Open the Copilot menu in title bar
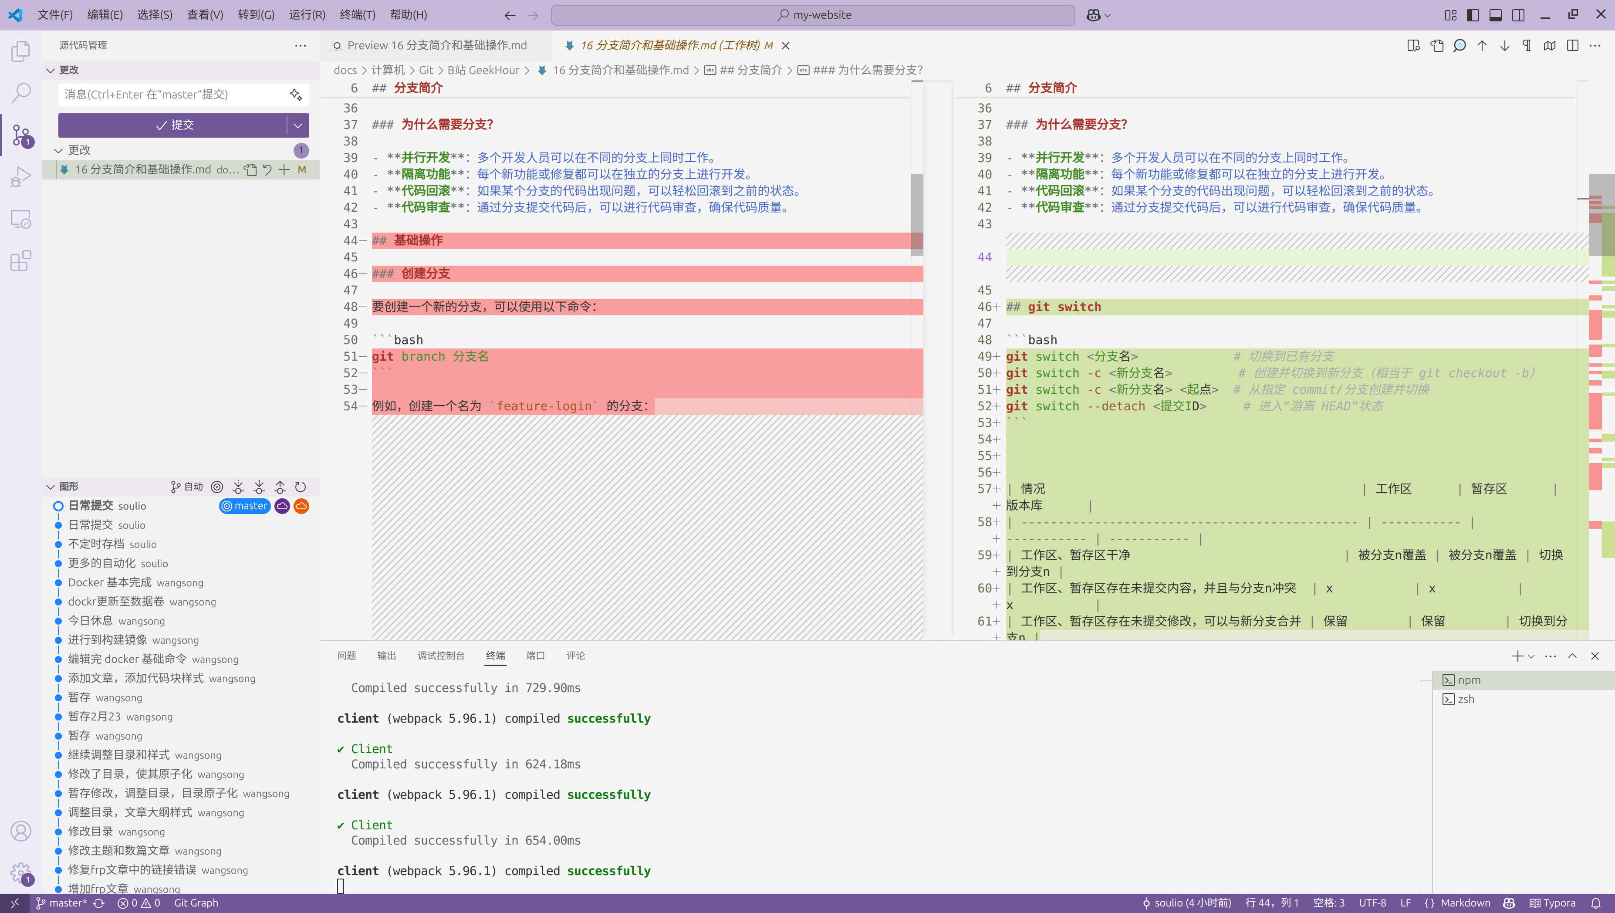 coord(1098,15)
